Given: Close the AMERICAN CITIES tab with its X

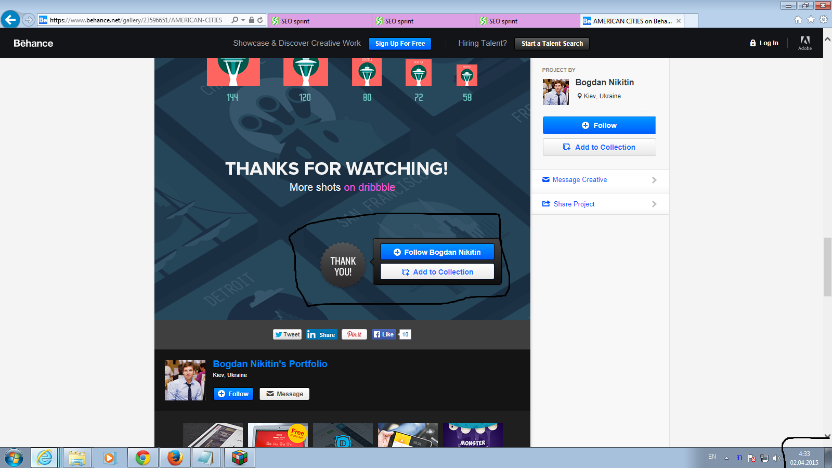Looking at the screenshot, I should point(679,21).
